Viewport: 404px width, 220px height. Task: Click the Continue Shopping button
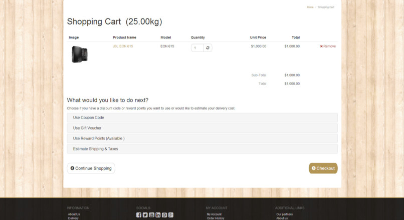point(91,168)
